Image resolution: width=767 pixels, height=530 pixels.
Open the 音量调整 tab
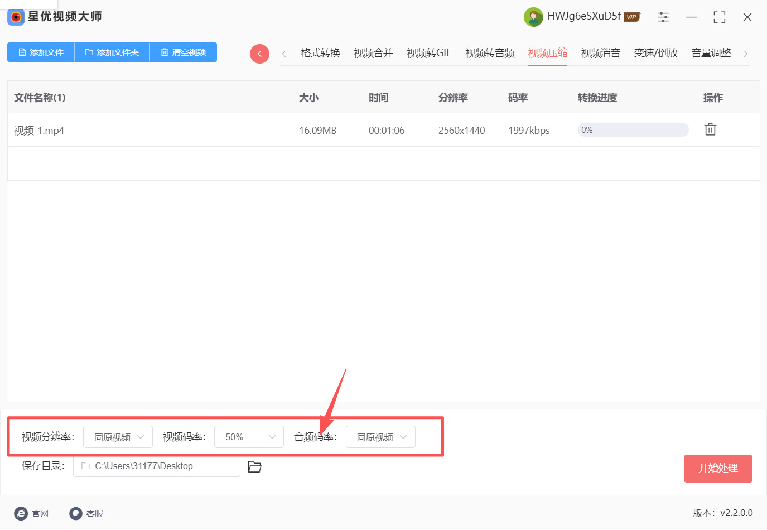tap(711, 53)
